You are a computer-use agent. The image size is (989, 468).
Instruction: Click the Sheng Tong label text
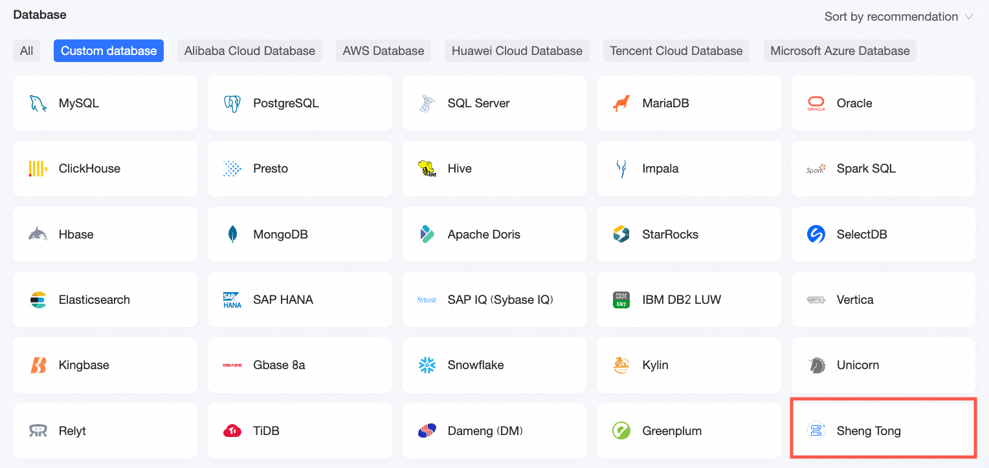point(869,431)
